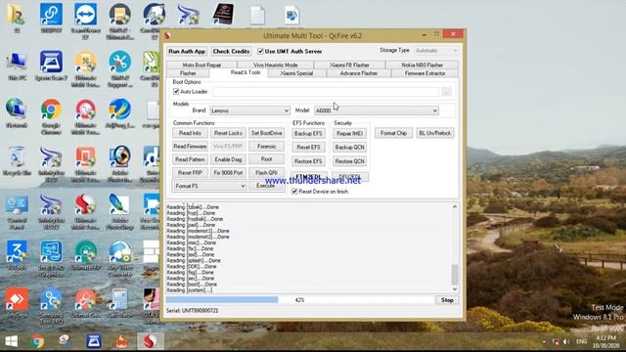Screen dimensions: 626x352
Task: Expand the Model dropdown showing A6000
Action: pyautogui.click(x=376, y=110)
